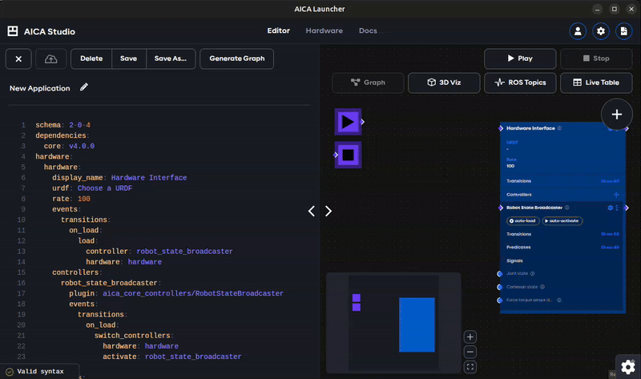
Task: Show info for Hardware Interface node
Action: (x=559, y=128)
